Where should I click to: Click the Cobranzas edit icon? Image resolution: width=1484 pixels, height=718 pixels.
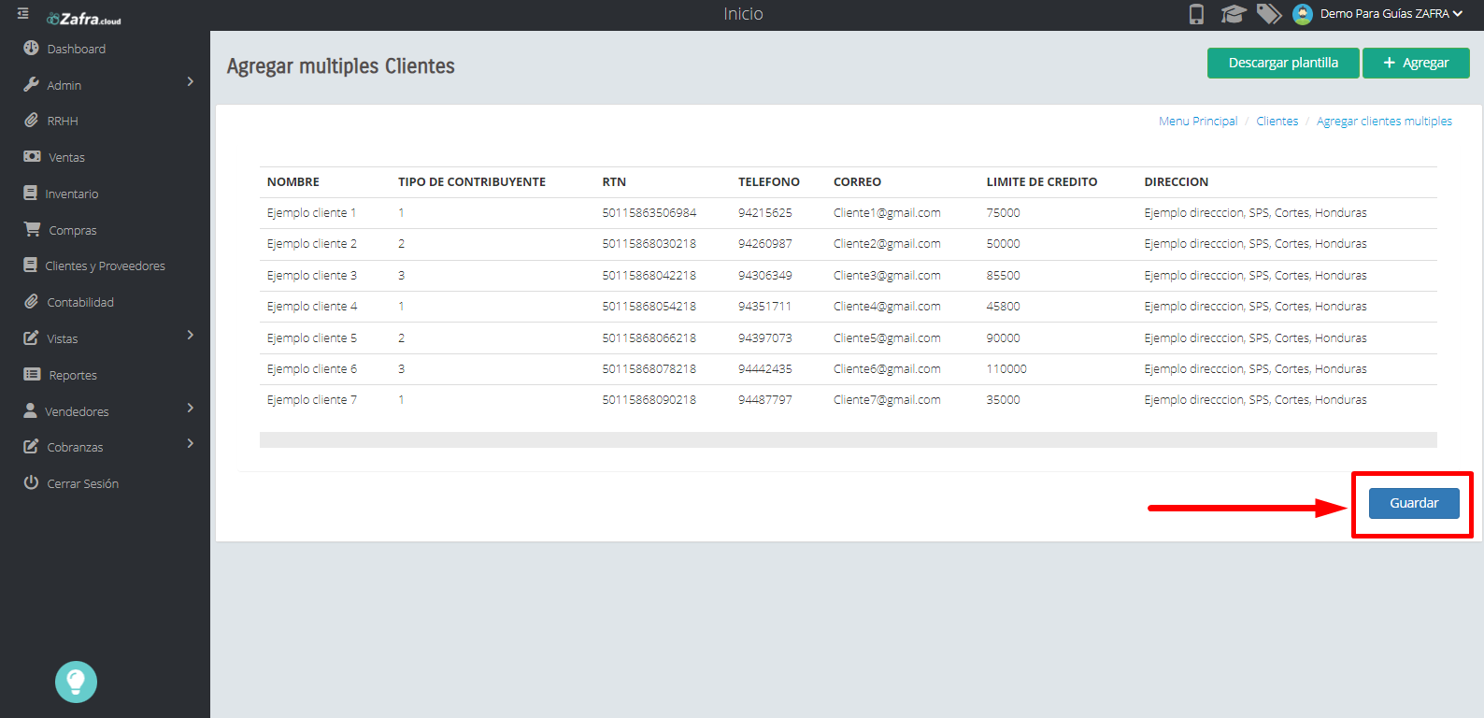click(x=31, y=446)
